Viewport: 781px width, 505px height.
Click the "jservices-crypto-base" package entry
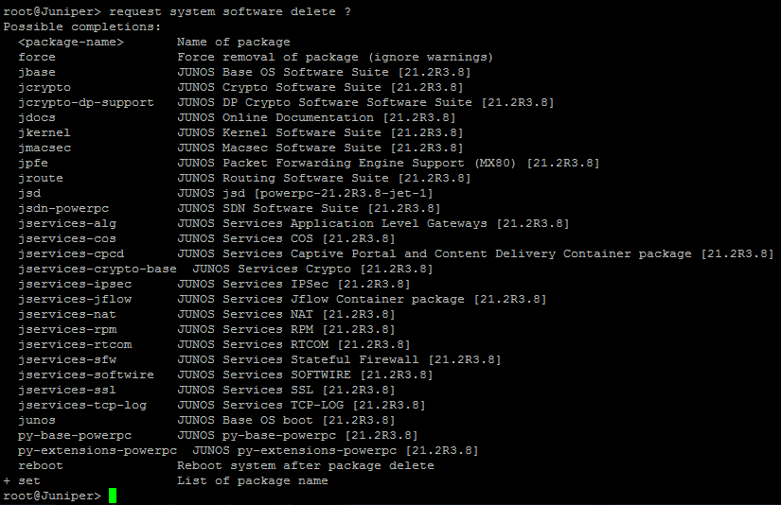[x=98, y=269]
